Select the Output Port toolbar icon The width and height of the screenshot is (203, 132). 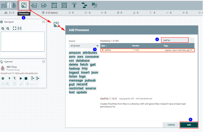(44, 6)
